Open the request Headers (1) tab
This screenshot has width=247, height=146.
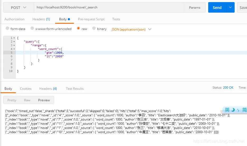coord(41,19)
